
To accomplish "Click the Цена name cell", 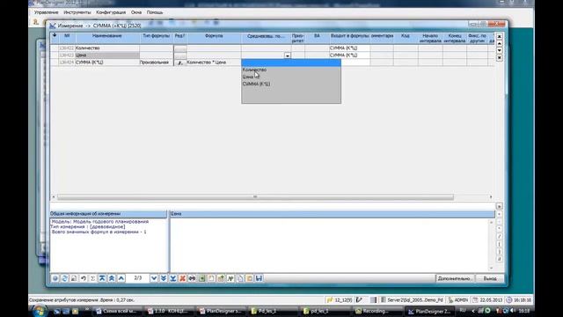I will point(107,55).
